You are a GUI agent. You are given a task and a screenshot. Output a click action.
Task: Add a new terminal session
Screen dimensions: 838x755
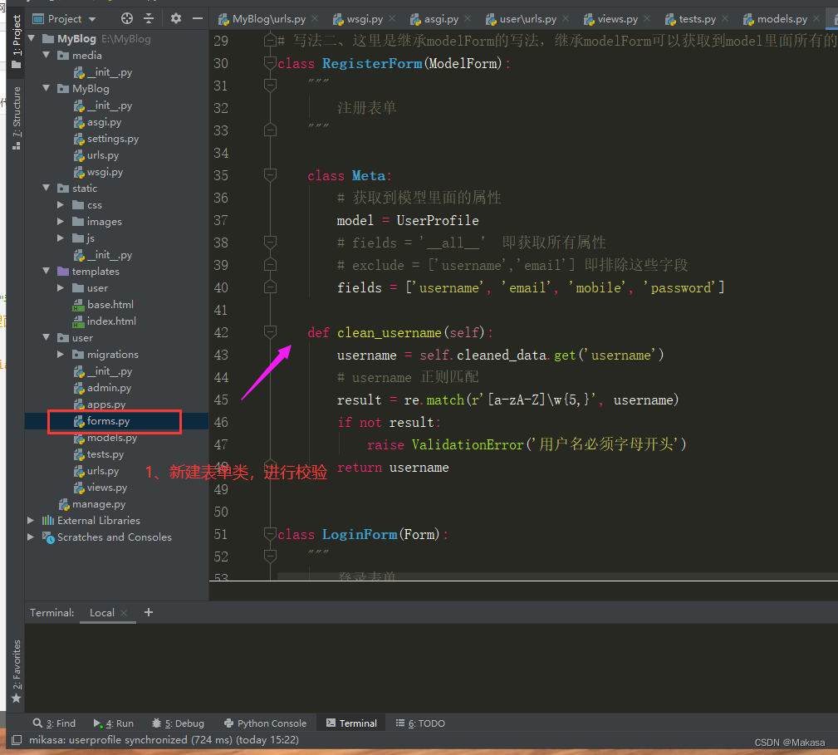tap(149, 612)
